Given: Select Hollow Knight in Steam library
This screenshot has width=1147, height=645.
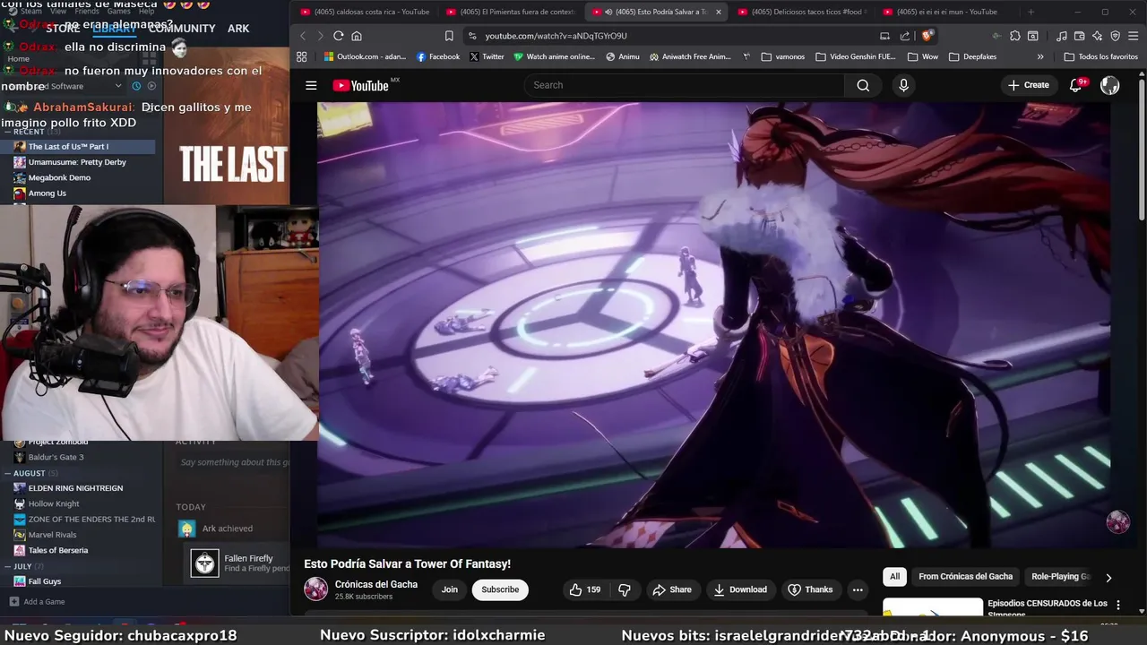Looking at the screenshot, I should tap(54, 503).
